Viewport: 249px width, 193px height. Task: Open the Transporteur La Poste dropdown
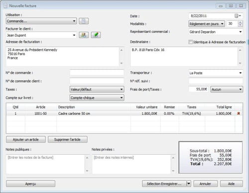click(x=216, y=73)
